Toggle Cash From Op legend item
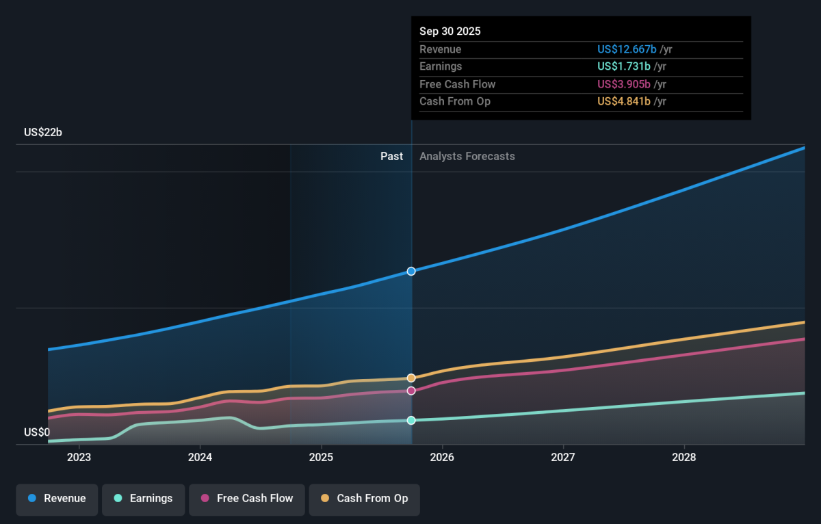Screen dimensions: 821x524 pyautogui.click(x=364, y=499)
